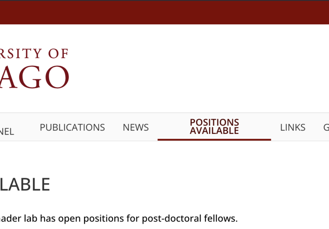The width and height of the screenshot is (329, 229).
Task: Go to the NEWS page
Action: 136,127
